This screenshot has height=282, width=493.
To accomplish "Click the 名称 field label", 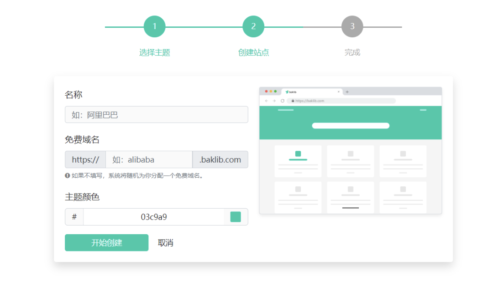I will tap(73, 94).
